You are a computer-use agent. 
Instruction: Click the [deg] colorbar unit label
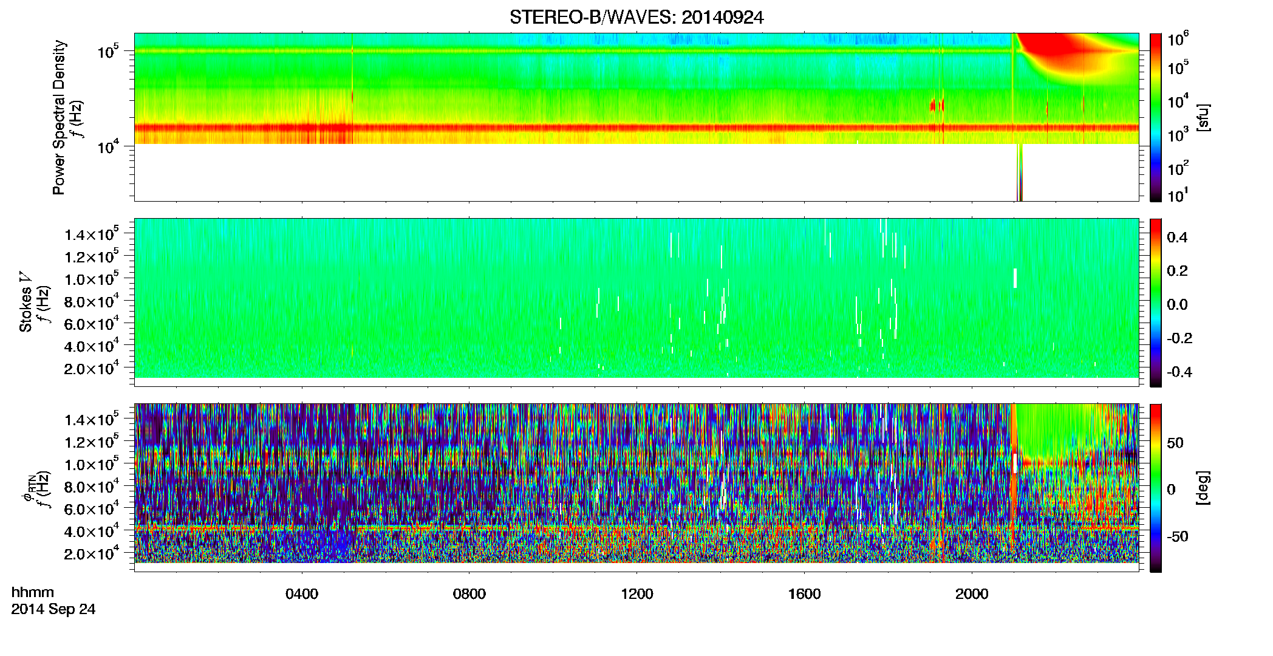(x=1203, y=488)
